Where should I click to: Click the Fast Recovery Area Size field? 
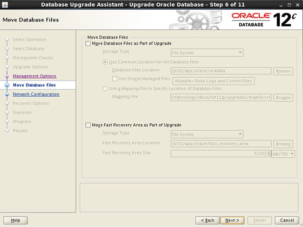(218, 154)
